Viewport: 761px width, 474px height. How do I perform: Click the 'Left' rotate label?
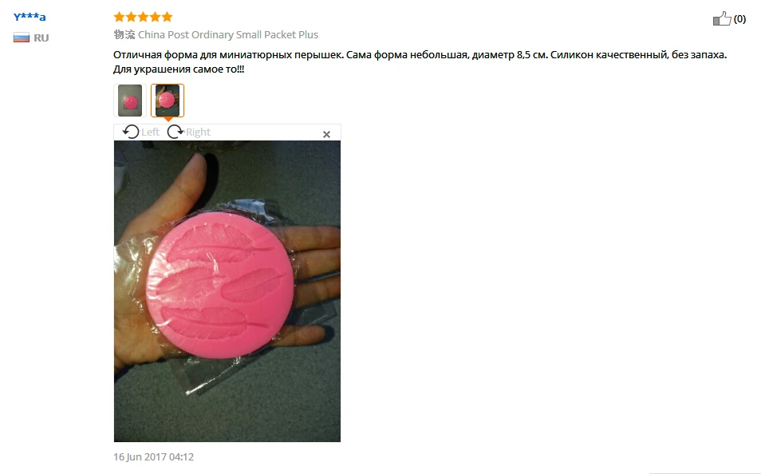pos(150,132)
